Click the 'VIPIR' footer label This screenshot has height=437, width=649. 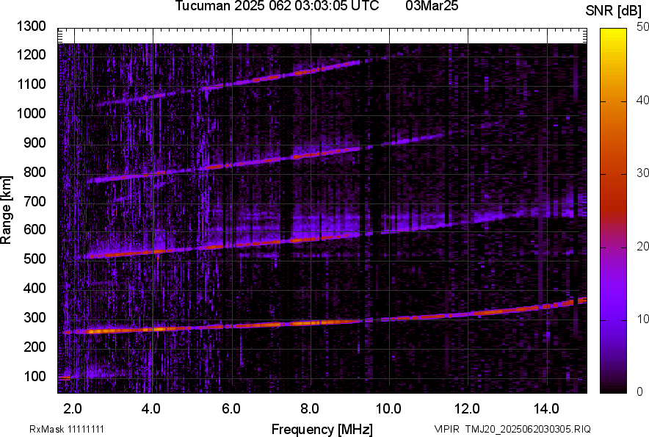(447, 429)
